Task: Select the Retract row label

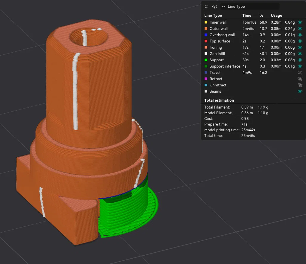Action: 216,79
